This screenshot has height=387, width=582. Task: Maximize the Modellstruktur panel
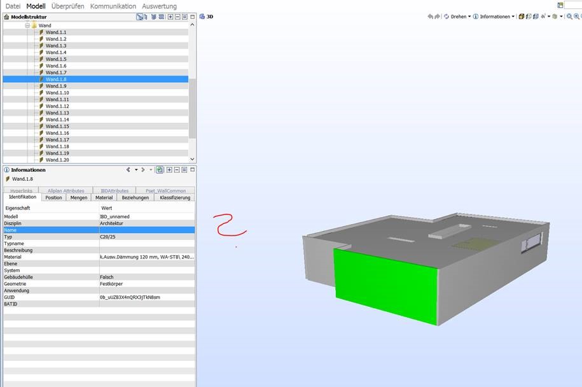(x=192, y=17)
